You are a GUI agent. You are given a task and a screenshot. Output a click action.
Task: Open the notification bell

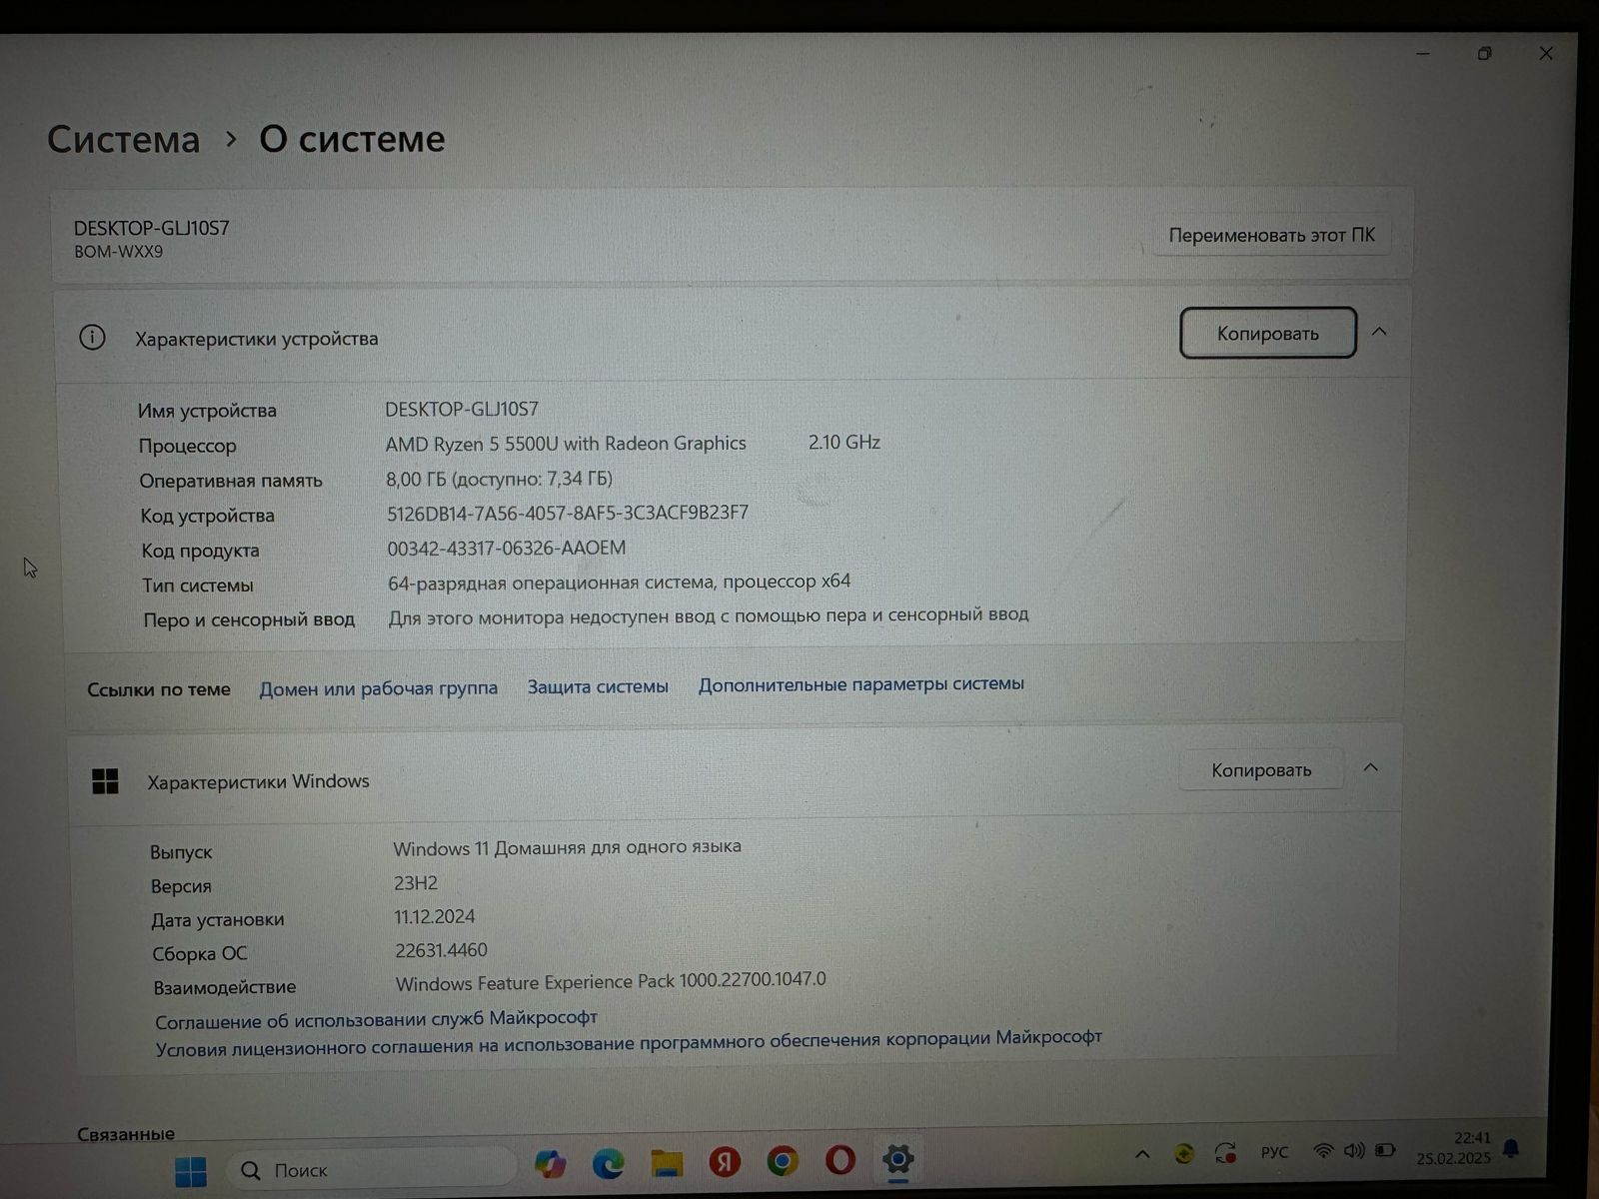tap(1511, 1148)
